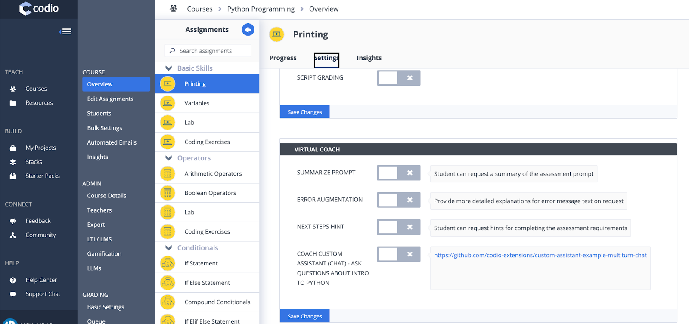Click the If Statement flowchart icon

(168, 263)
